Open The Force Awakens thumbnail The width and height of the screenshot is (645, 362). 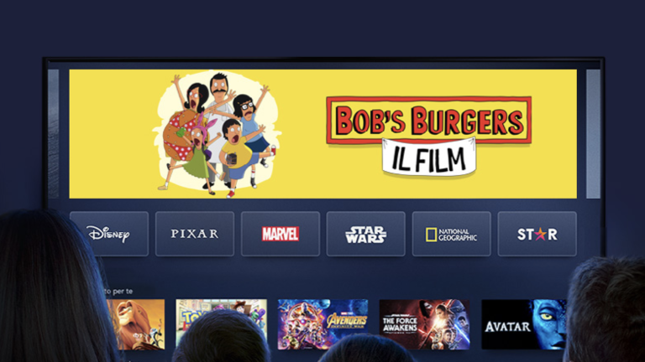pyautogui.click(x=424, y=324)
